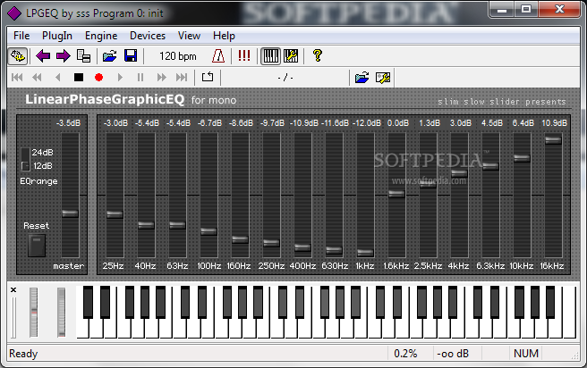Click the 63Hz band slider handle
Viewport: 587px width, 368px height.
click(177, 225)
